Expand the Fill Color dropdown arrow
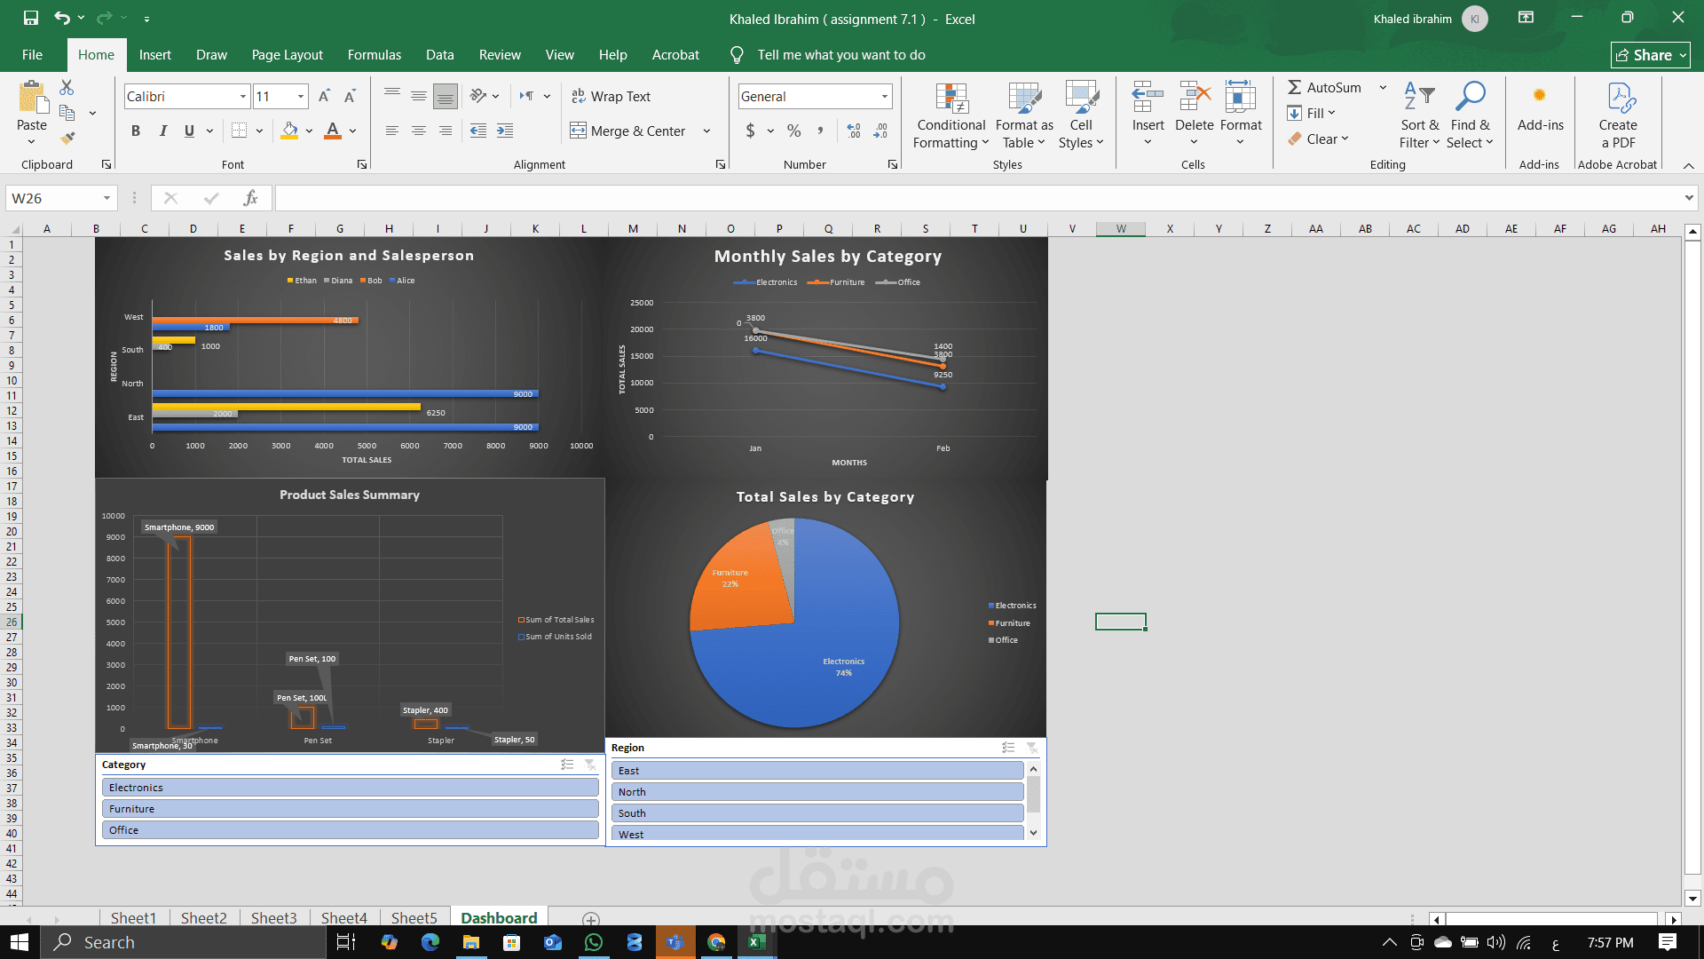Image resolution: width=1704 pixels, height=959 pixels. pos(309,131)
